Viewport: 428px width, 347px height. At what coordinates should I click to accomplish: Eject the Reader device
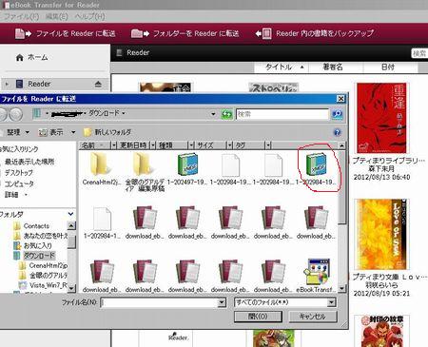[x=98, y=84]
